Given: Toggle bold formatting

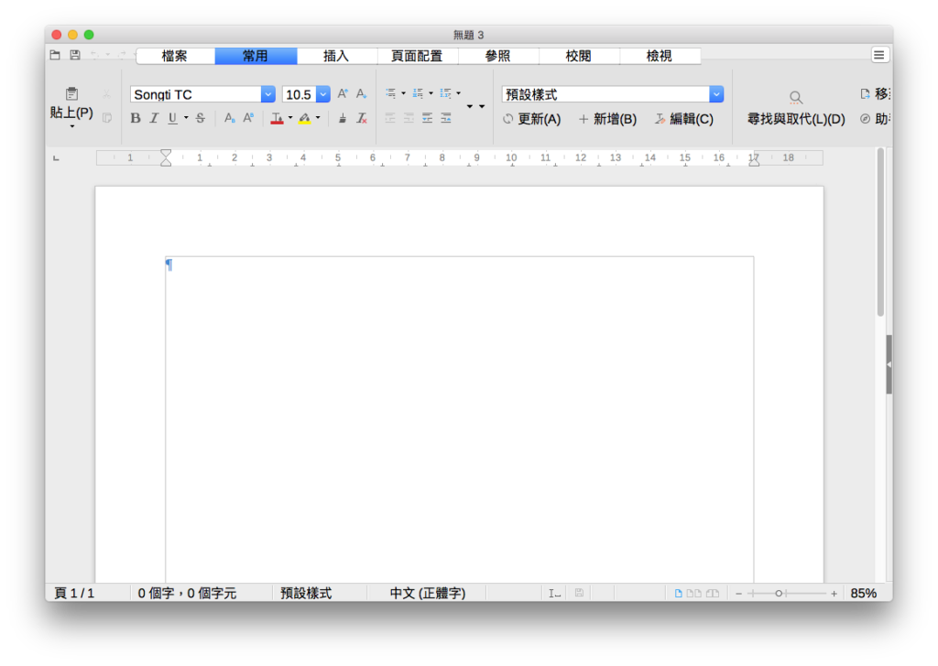Looking at the screenshot, I should tap(136, 118).
